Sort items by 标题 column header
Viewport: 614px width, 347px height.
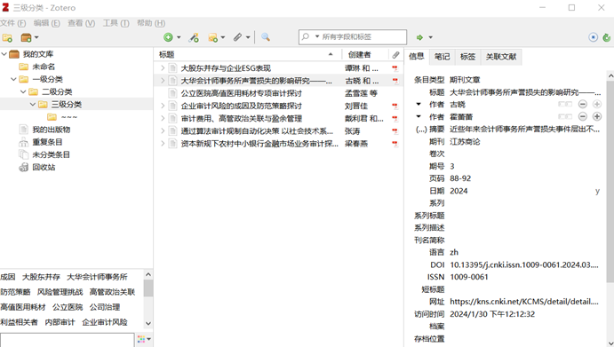248,55
